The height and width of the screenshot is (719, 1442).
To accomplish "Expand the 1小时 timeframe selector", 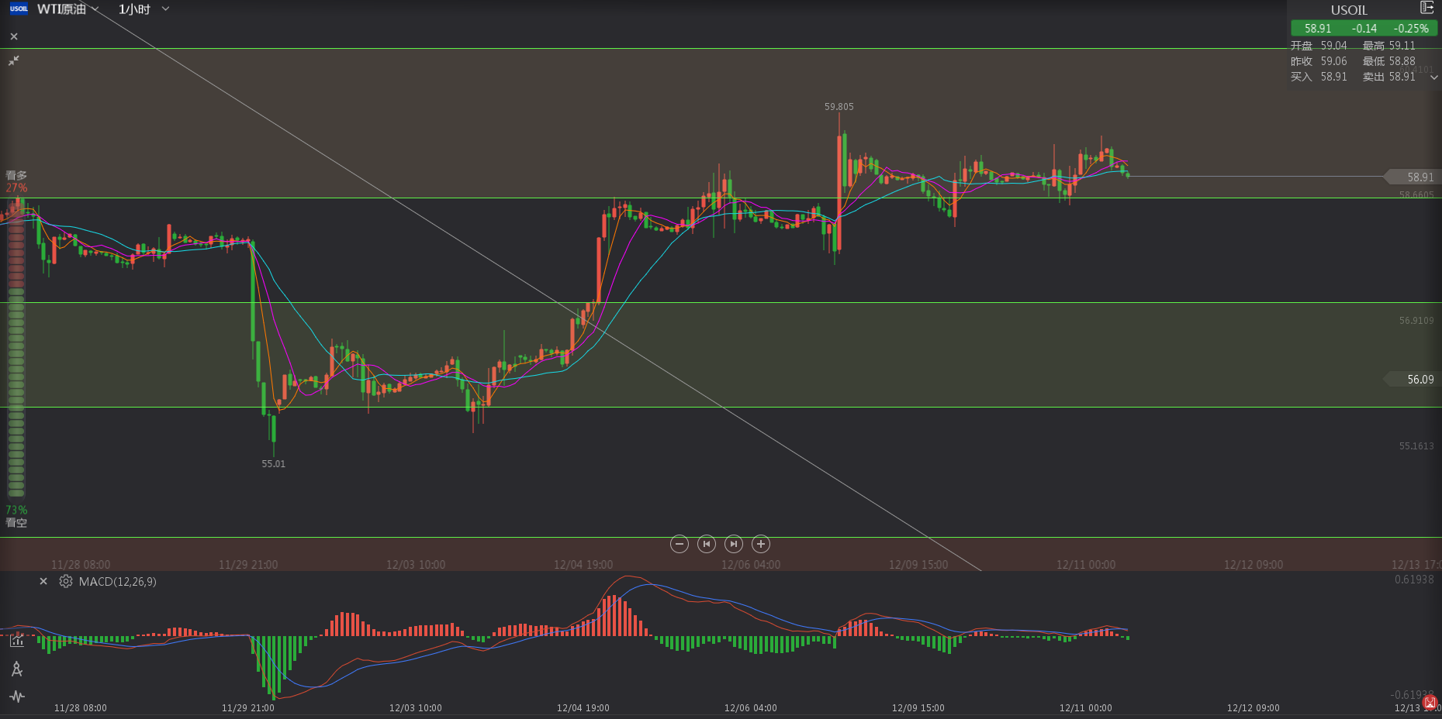I will (164, 9).
